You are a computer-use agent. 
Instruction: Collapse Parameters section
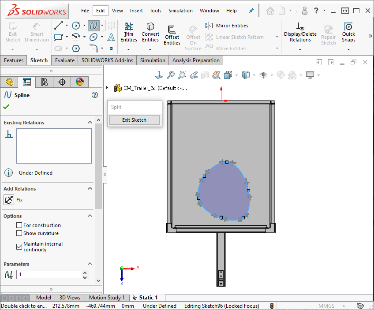coord(90,264)
